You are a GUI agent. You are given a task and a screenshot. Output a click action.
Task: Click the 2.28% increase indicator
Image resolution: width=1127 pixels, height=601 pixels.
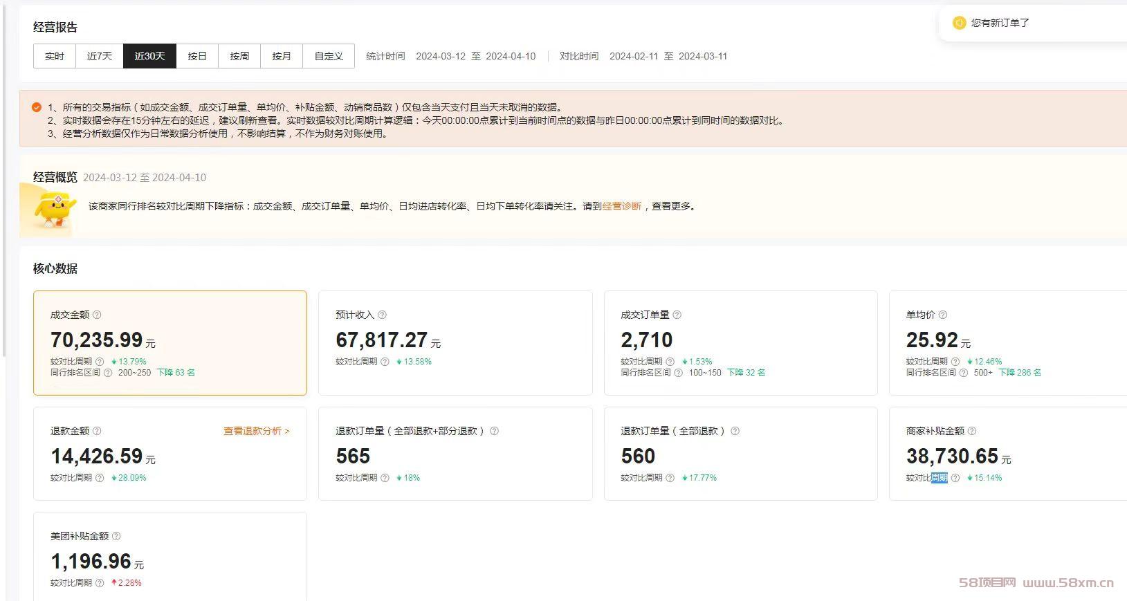pos(126,583)
